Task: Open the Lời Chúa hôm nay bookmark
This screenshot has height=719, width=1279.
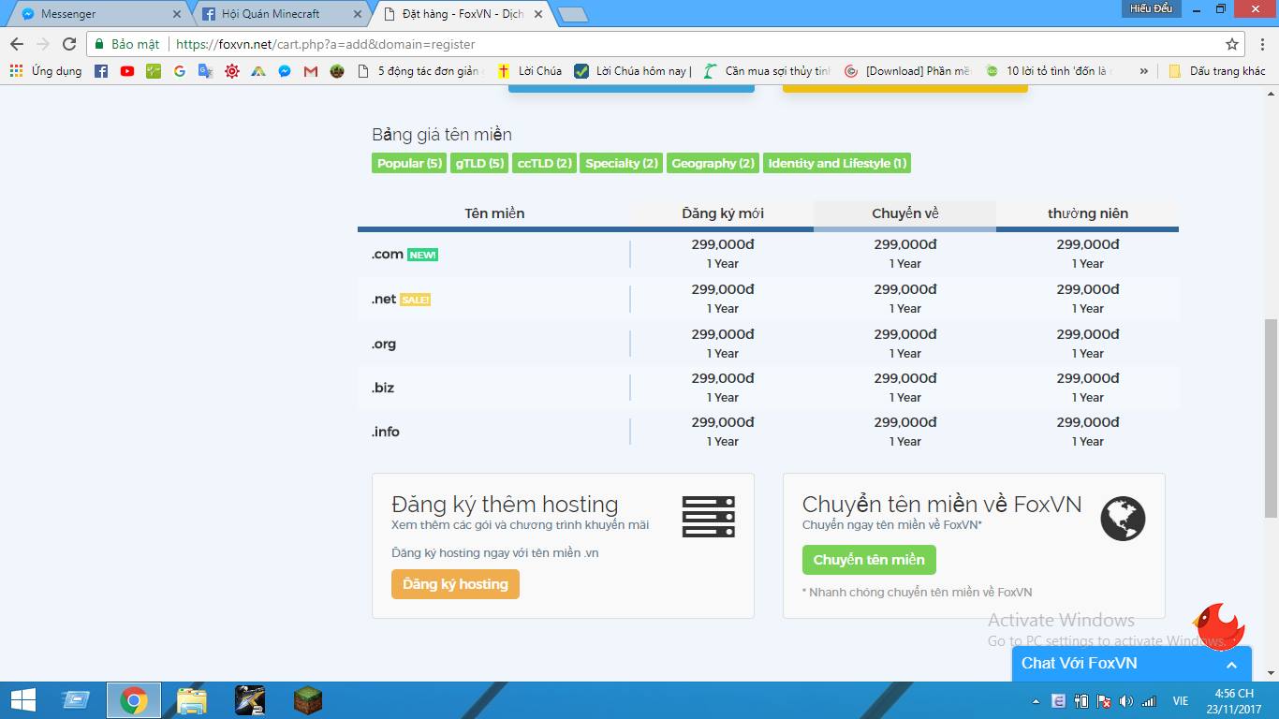Action: (x=634, y=71)
